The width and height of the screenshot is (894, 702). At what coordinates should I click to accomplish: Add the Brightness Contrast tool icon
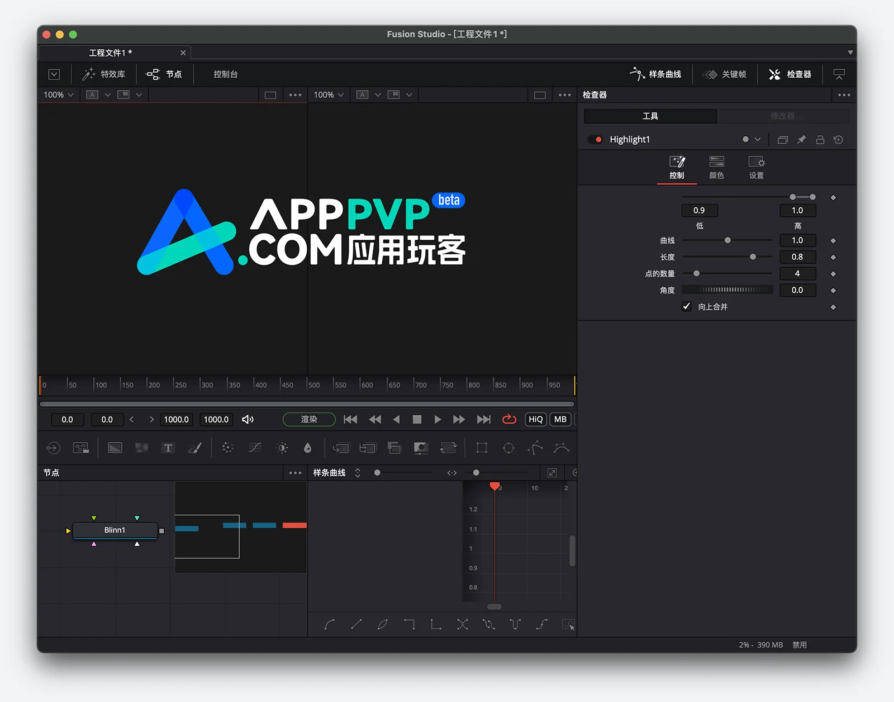pyautogui.click(x=282, y=448)
